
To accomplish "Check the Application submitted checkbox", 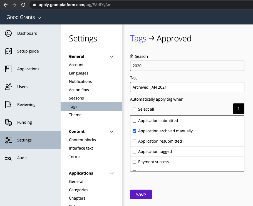I will 134,121.
